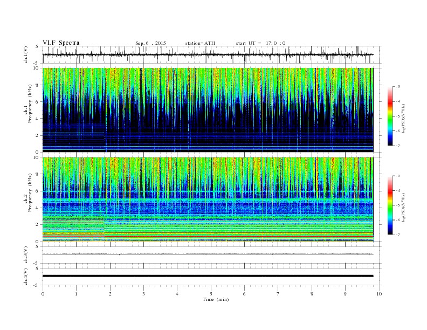Click the thick black ch.4 waveform band
The image size is (427, 330).
pyautogui.click(x=208, y=276)
